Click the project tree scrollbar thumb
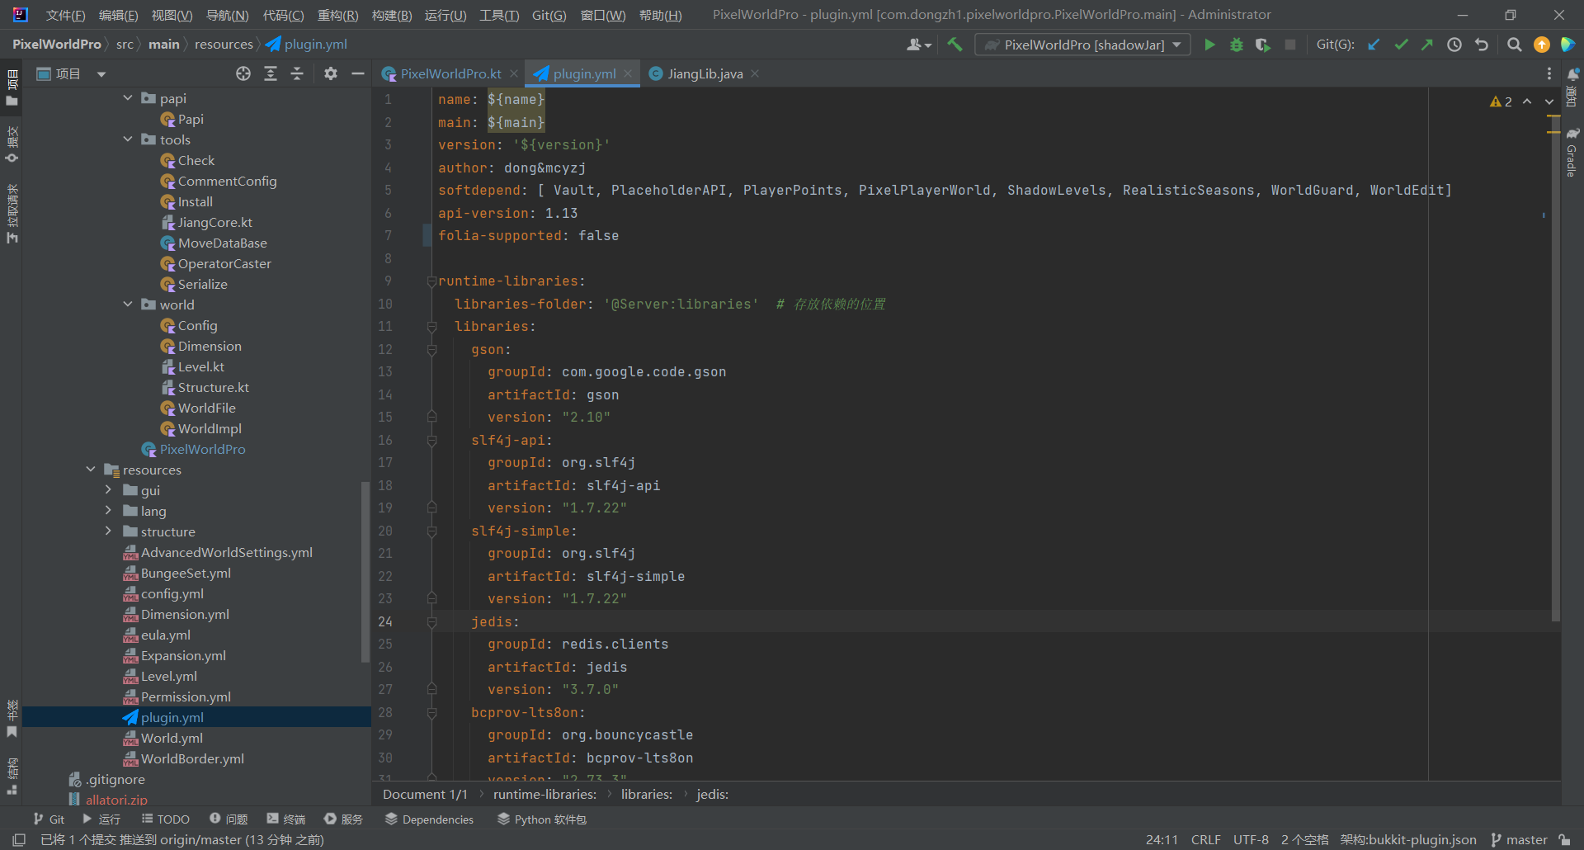This screenshot has height=850, width=1584. tap(365, 571)
